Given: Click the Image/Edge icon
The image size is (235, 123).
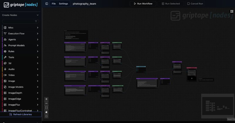Looking at the screenshot, I should tap(5, 99).
